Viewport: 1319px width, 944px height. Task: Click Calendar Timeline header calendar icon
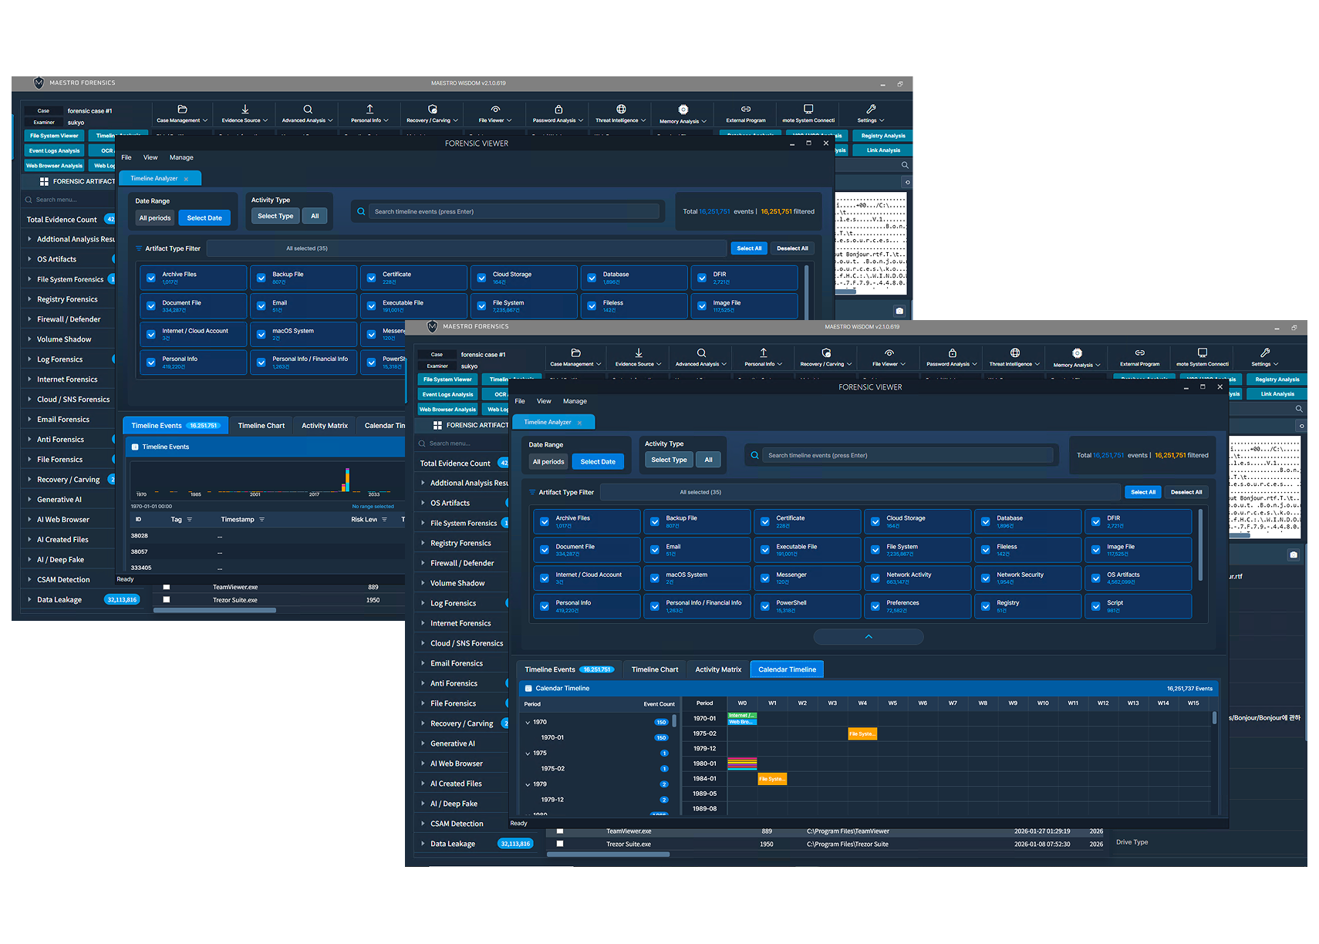click(528, 688)
